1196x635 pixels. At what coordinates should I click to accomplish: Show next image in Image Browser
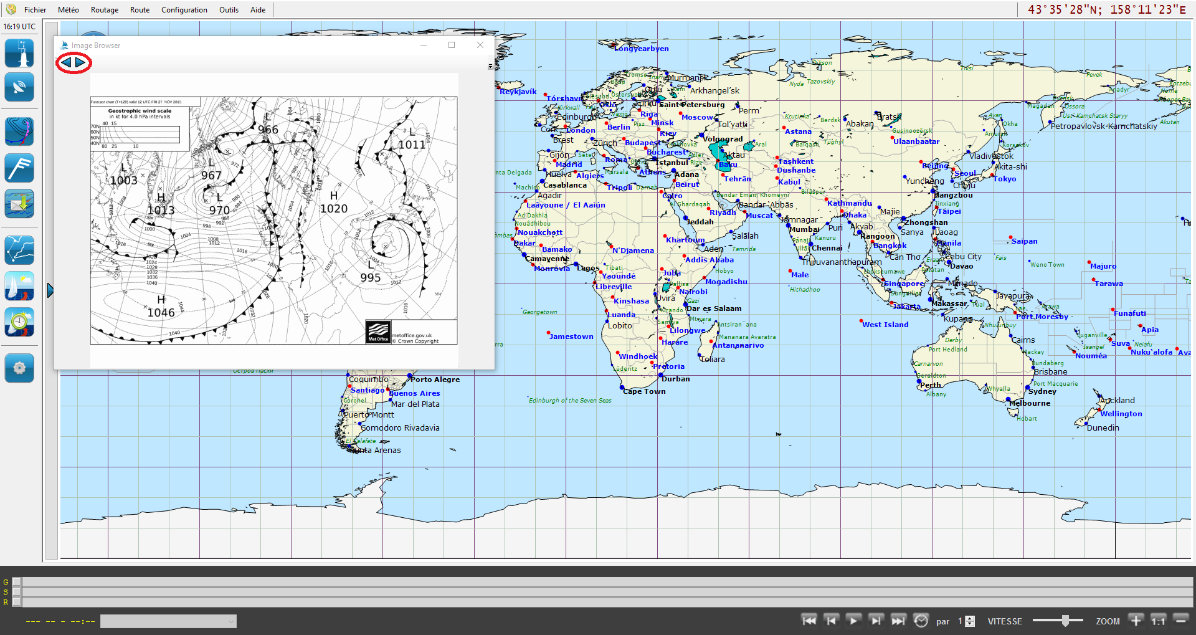point(80,62)
